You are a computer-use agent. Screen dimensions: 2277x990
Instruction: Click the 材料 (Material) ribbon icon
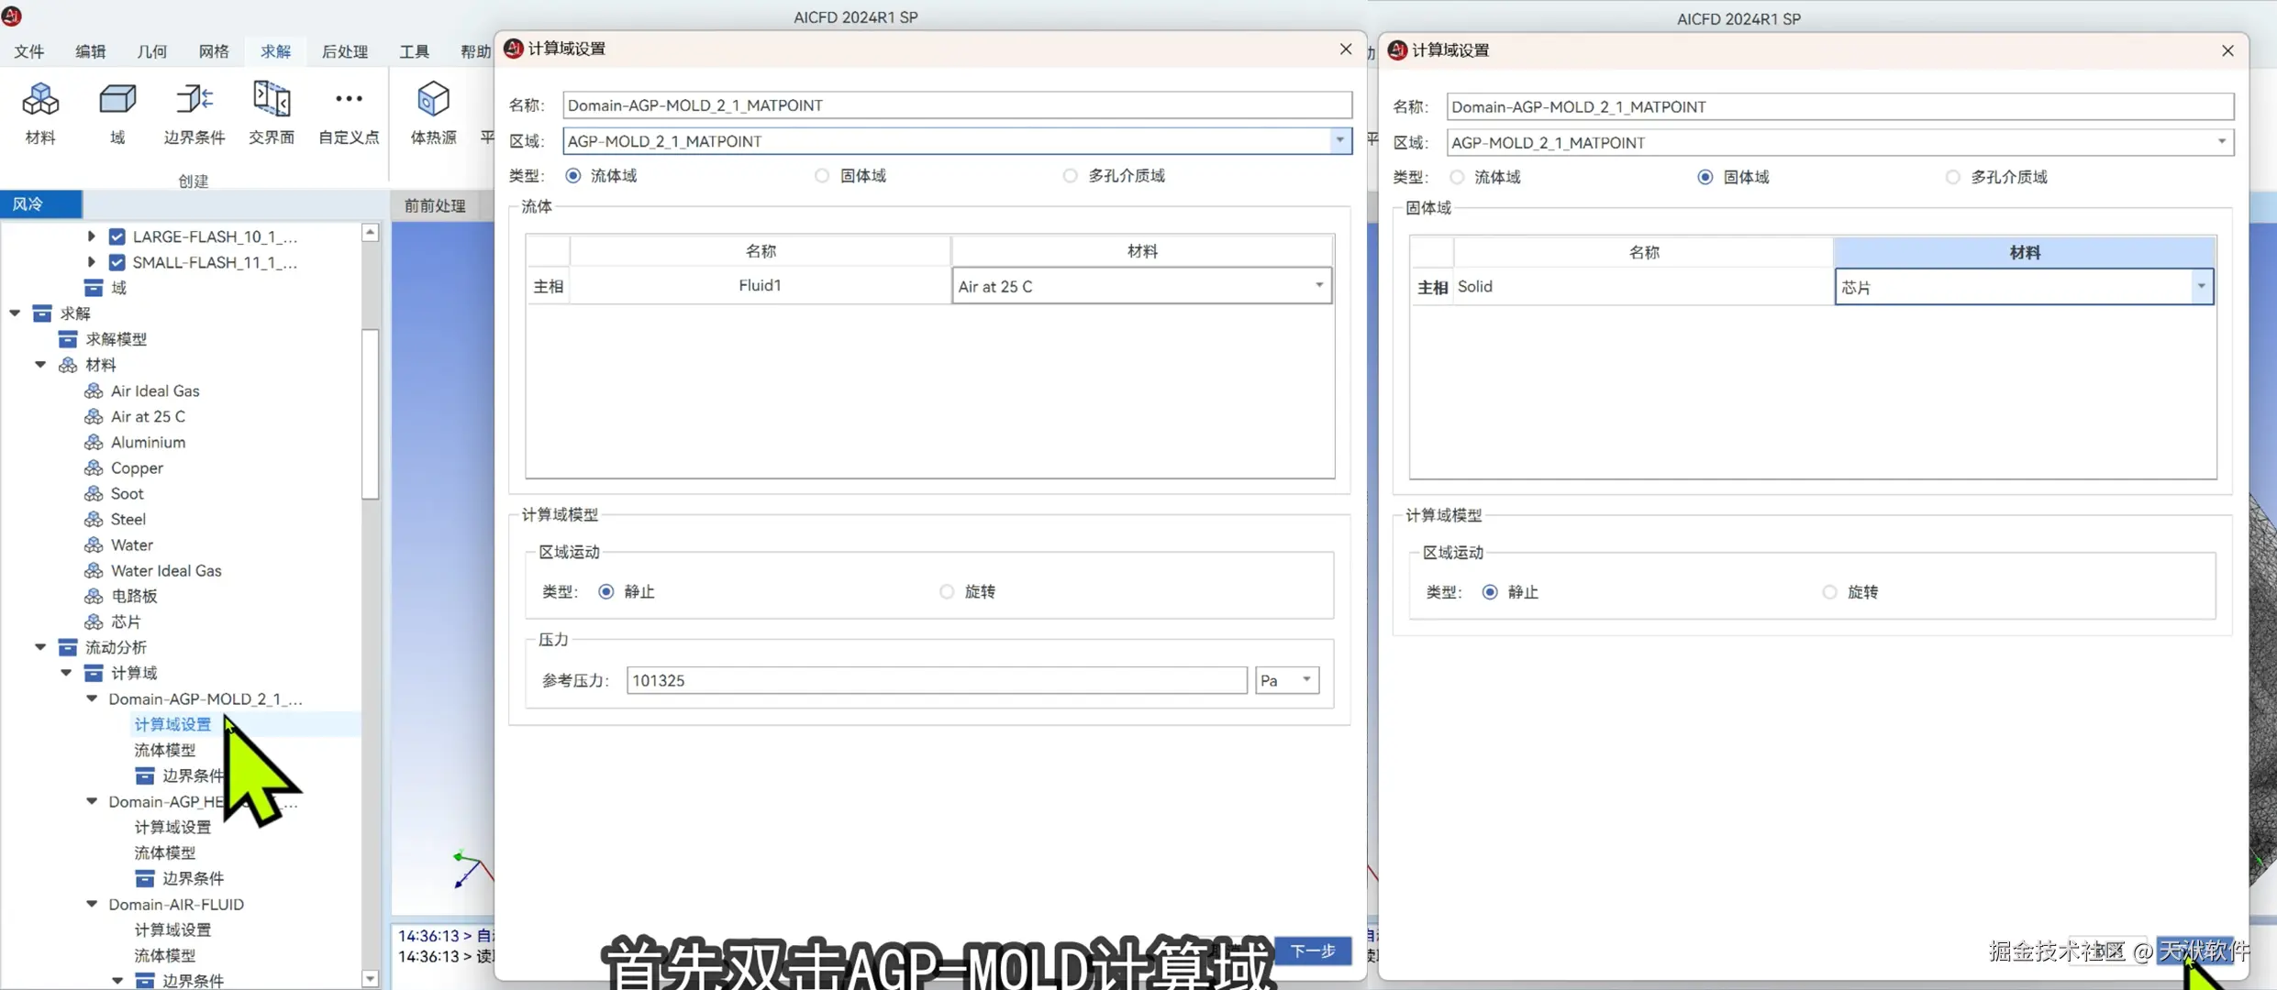click(x=40, y=100)
